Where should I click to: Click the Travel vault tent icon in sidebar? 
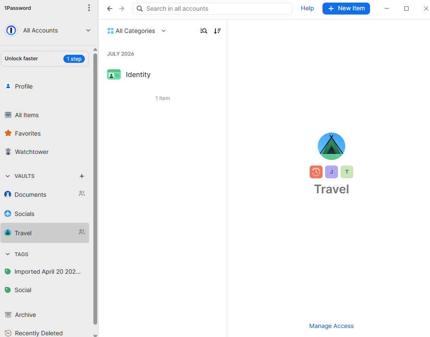click(x=8, y=233)
